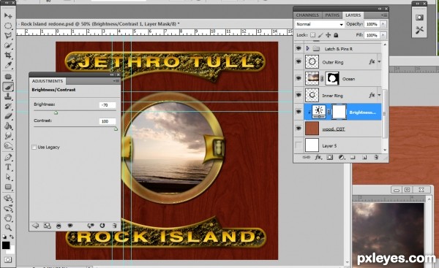
Task: Move the Contrast slider handle
Action: pos(116,129)
